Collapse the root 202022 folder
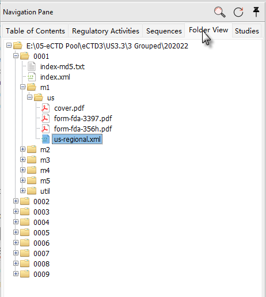This screenshot has width=266, height=297. [9, 46]
